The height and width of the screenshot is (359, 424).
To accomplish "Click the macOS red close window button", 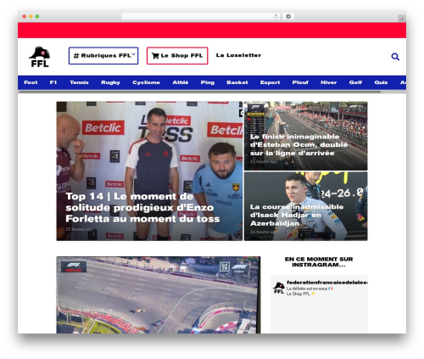I will [x=25, y=17].
